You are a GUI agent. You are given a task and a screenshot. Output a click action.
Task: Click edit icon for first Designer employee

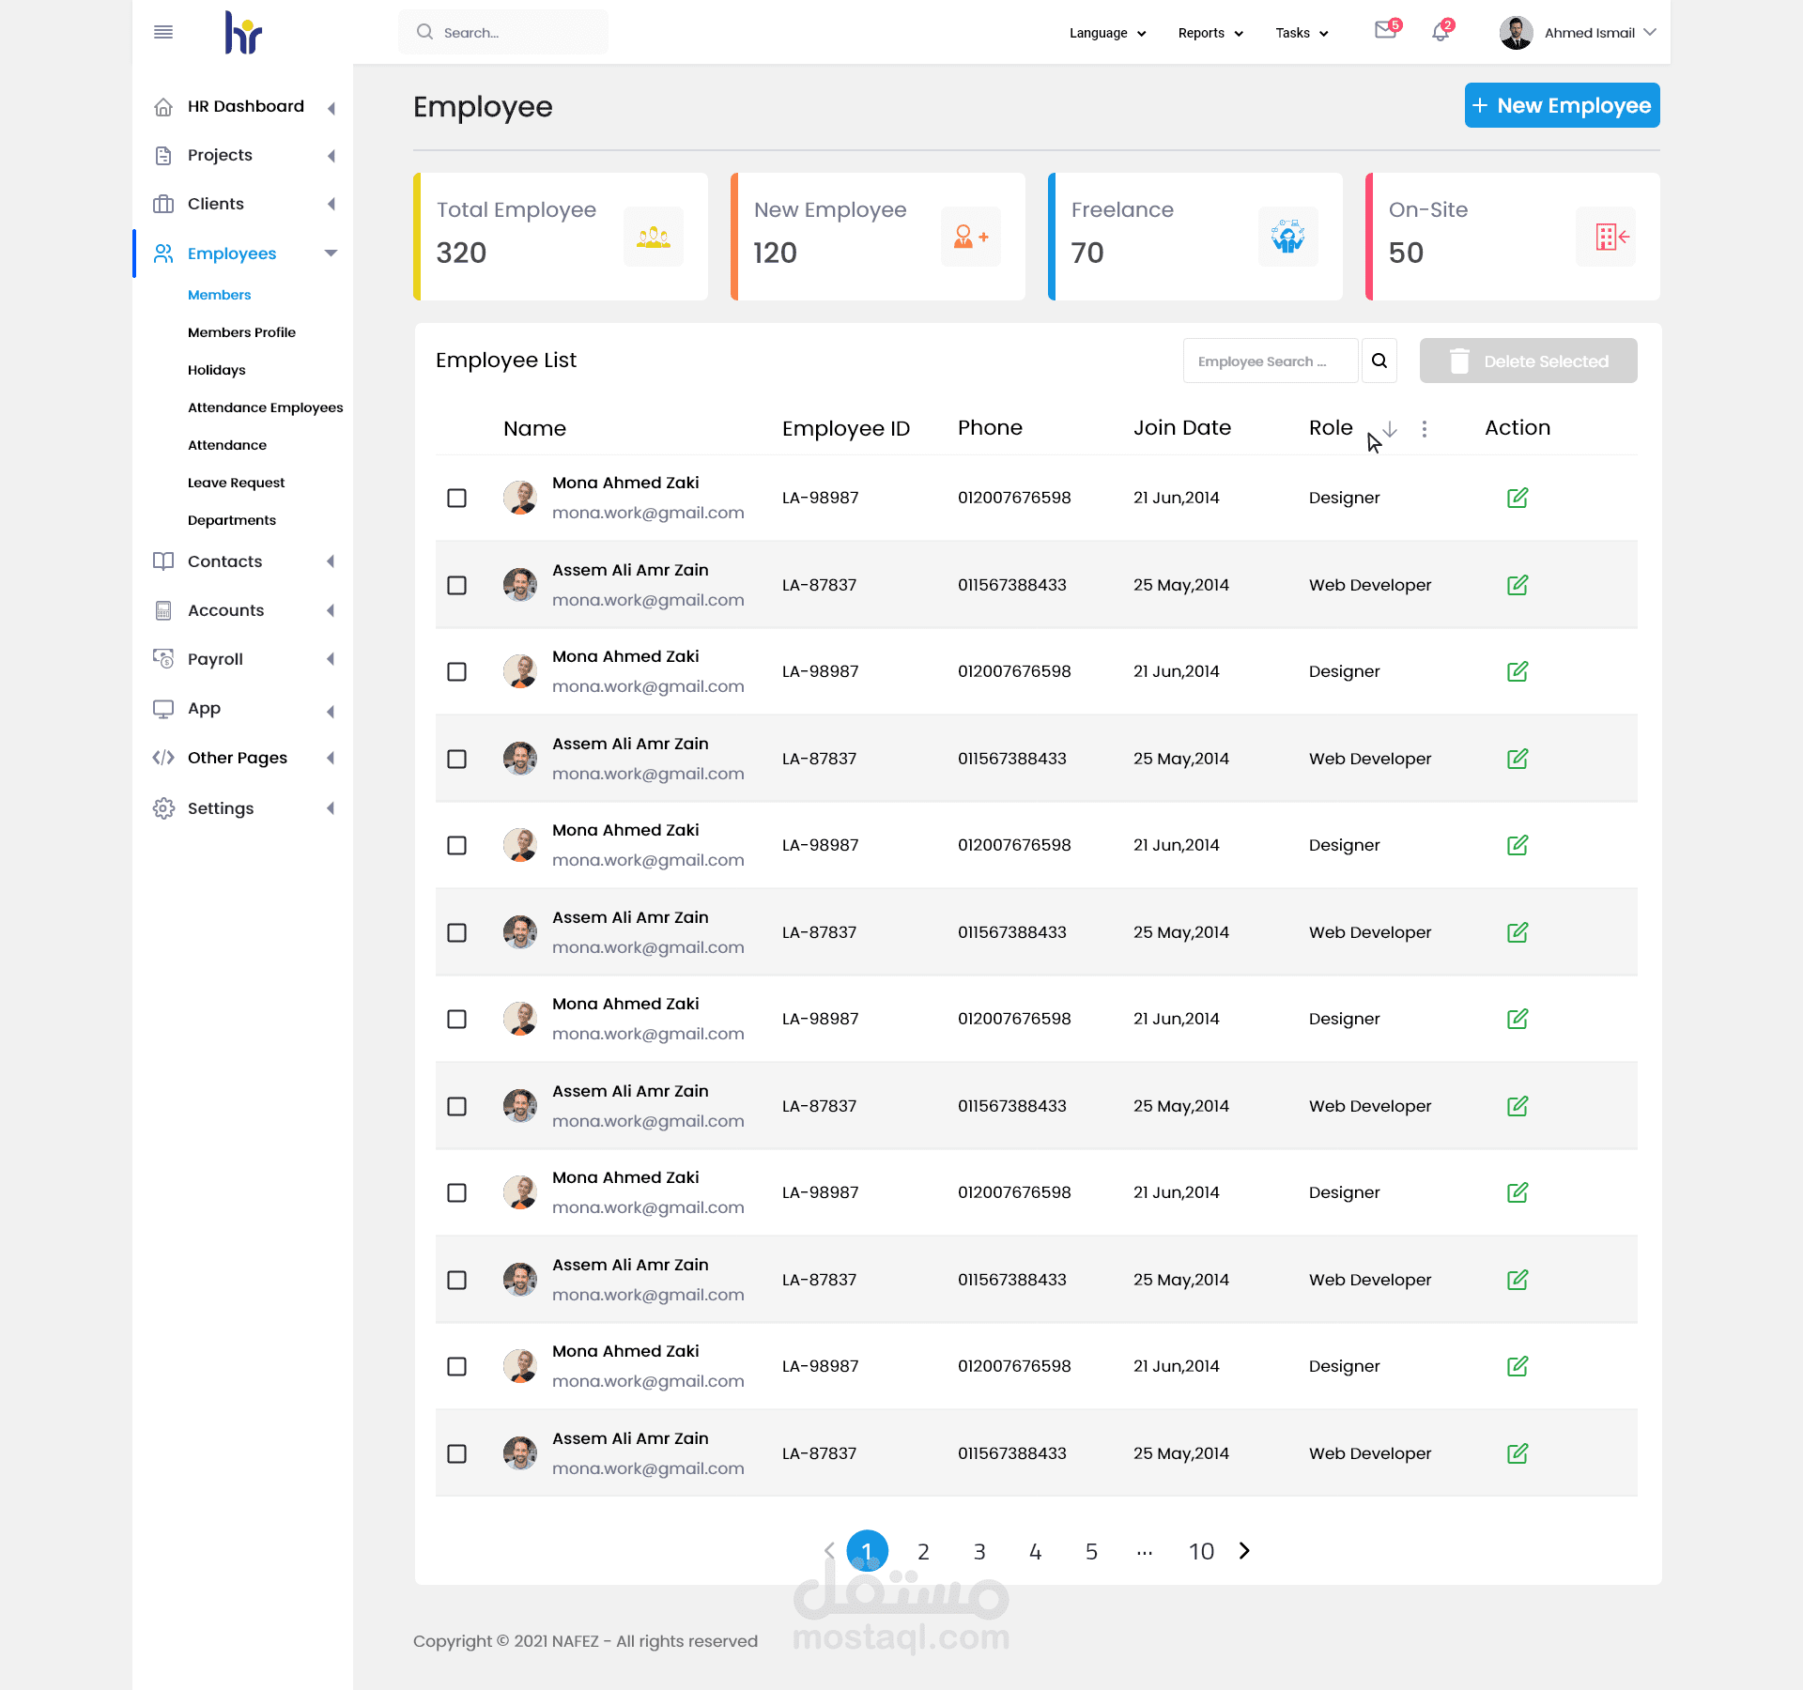[x=1518, y=498]
